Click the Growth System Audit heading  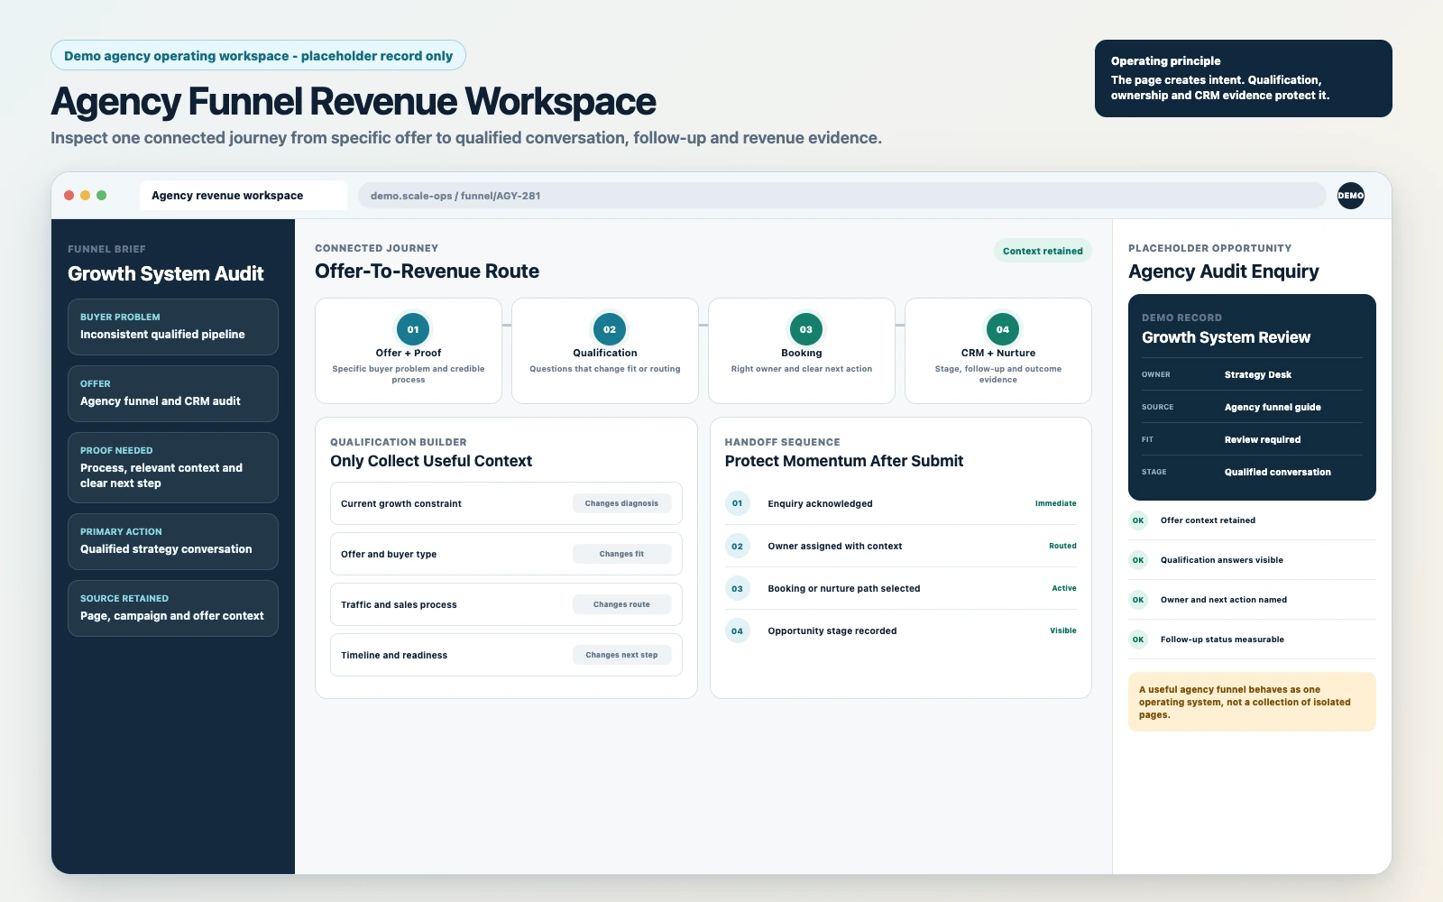166,274
